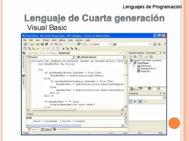Switch to the Find Results 1 tab

pos(61,129)
